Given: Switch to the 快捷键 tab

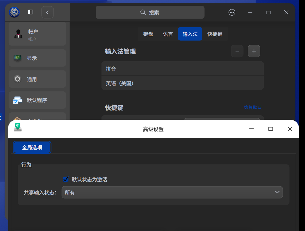Looking at the screenshot, I should 215,34.
